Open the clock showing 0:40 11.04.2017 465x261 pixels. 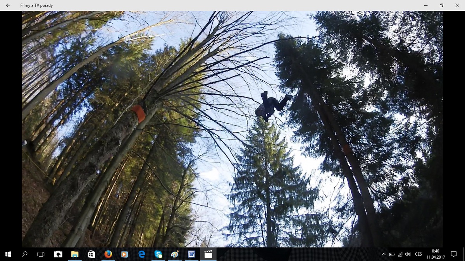tap(436, 254)
